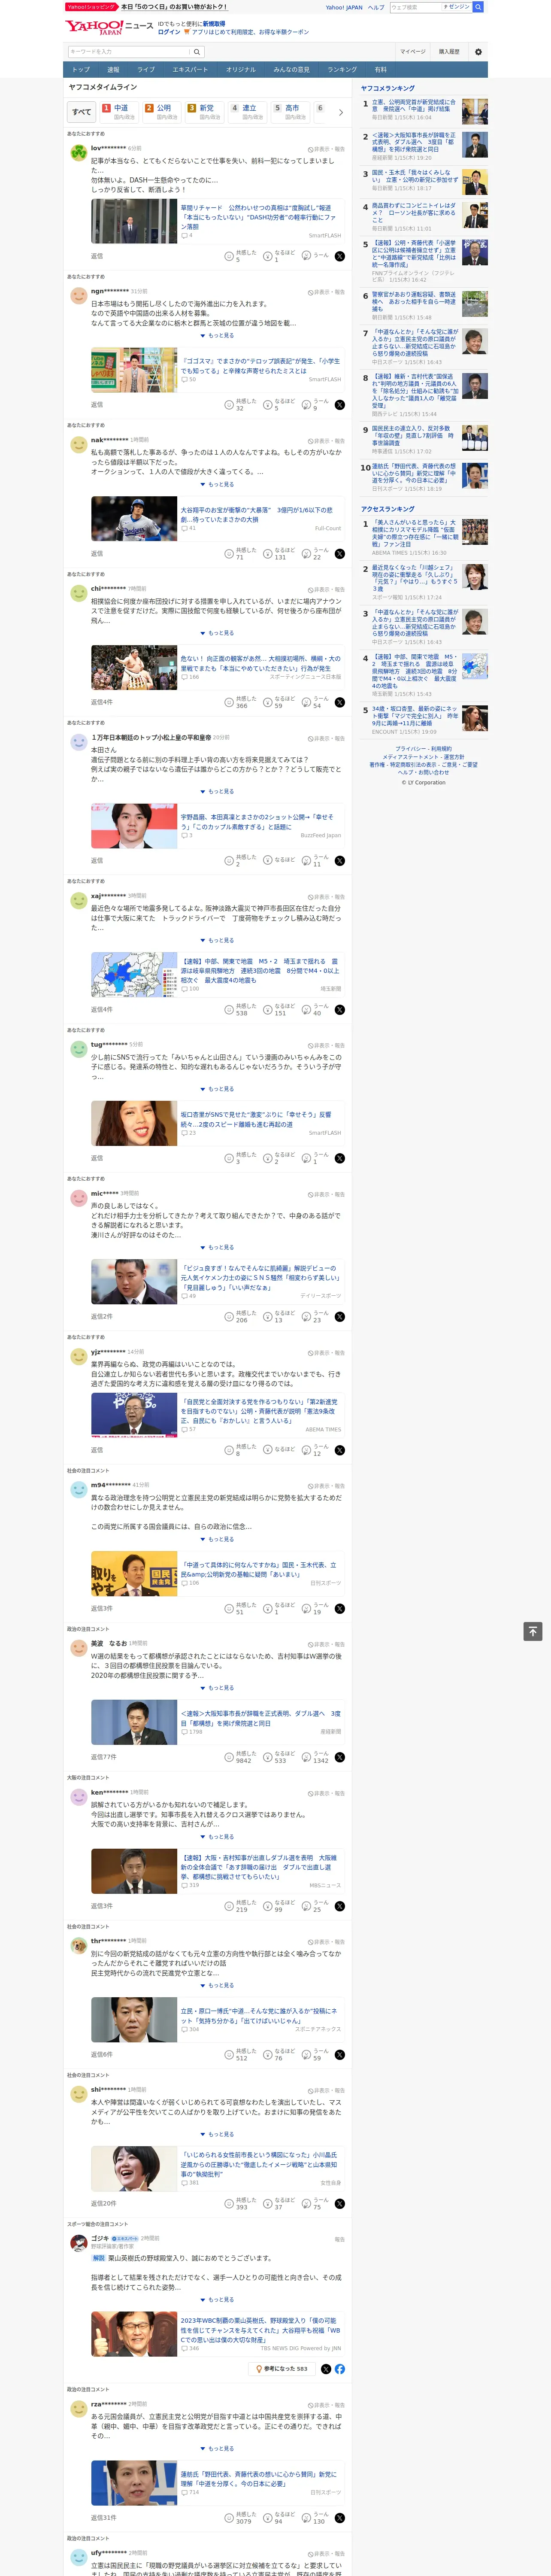Open the トップ navigation tab
The image size is (551, 2576).
tap(81, 70)
